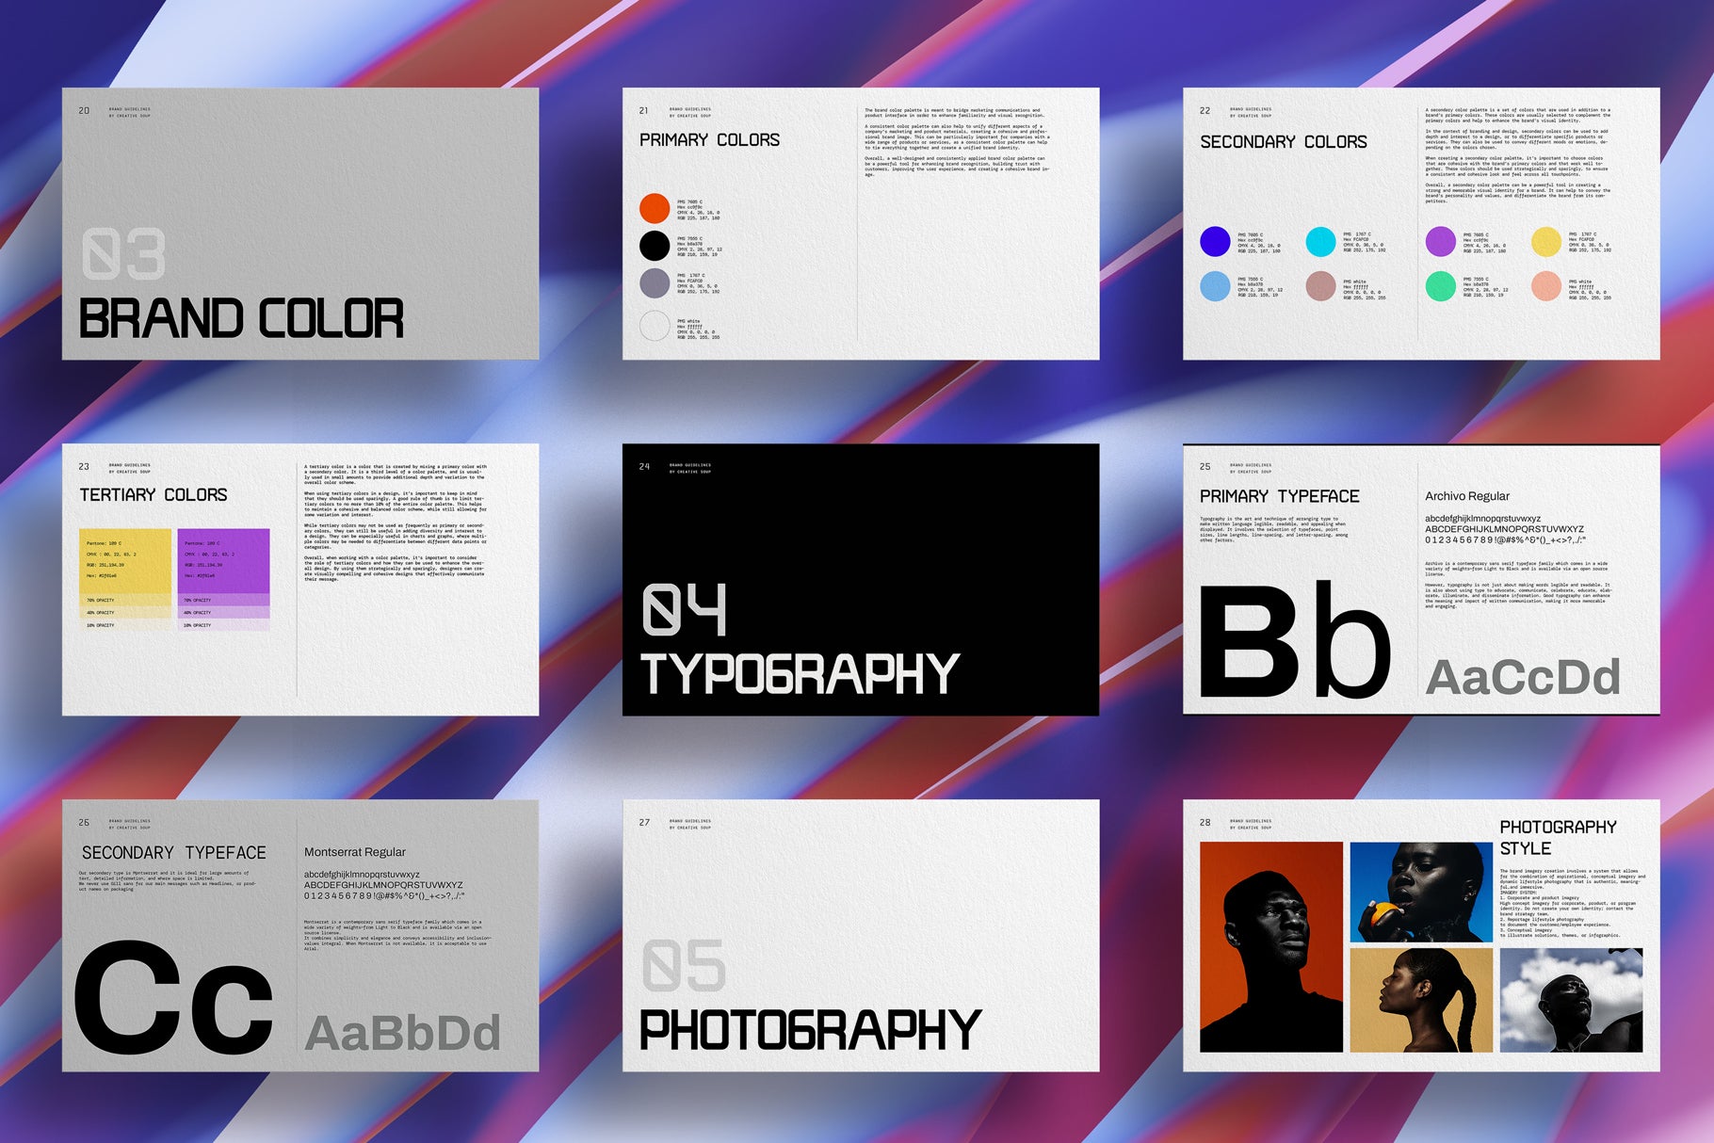The image size is (1714, 1143).
Task: Pick the peach secondary color circle
Action: [x=1545, y=286]
